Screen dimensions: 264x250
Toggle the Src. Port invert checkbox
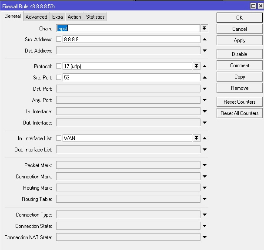(x=59, y=77)
